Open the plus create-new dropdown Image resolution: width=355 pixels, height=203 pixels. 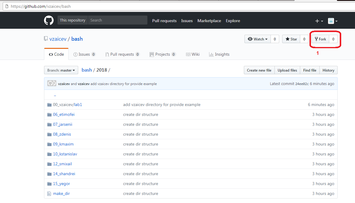[x=319, y=21]
